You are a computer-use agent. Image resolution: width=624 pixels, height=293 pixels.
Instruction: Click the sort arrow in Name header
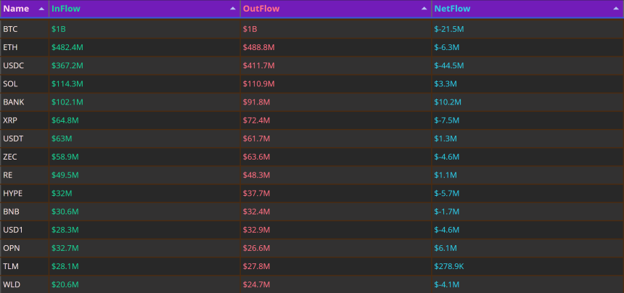coord(41,9)
